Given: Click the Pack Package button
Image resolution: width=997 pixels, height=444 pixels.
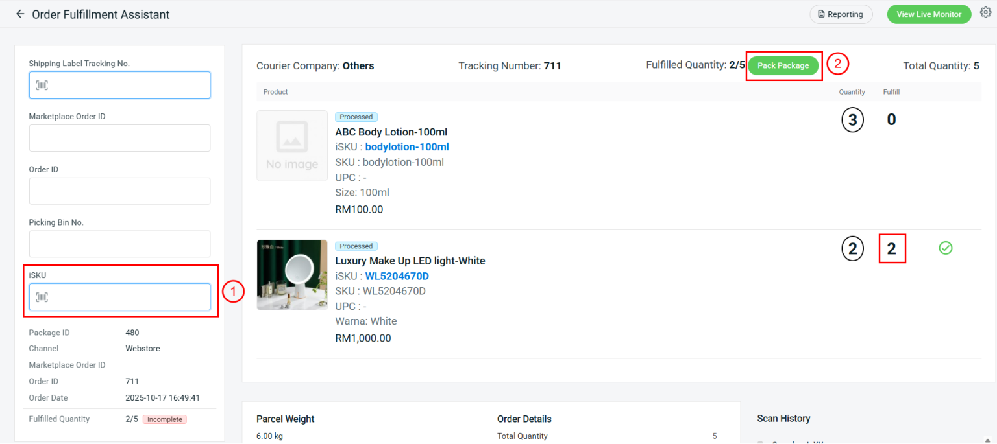Looking at the screenshot, I should click(783, 65).
